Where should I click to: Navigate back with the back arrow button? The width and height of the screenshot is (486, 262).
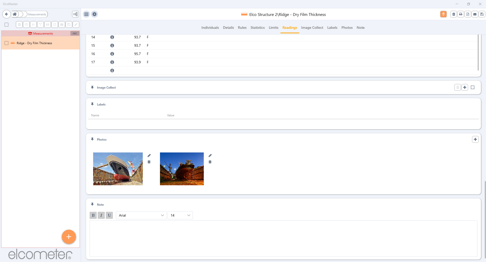tap(7, 14)
